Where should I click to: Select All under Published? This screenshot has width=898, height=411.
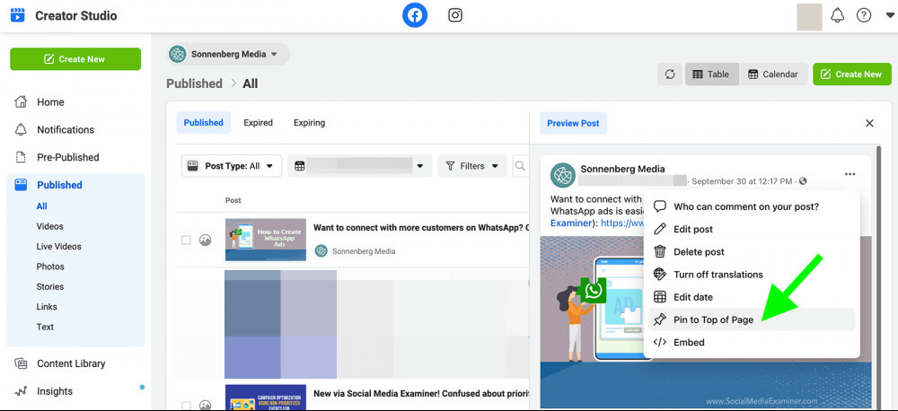point(42,206)
